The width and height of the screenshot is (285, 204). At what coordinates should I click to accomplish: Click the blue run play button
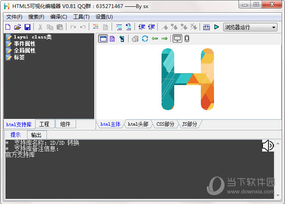point(216,27)
